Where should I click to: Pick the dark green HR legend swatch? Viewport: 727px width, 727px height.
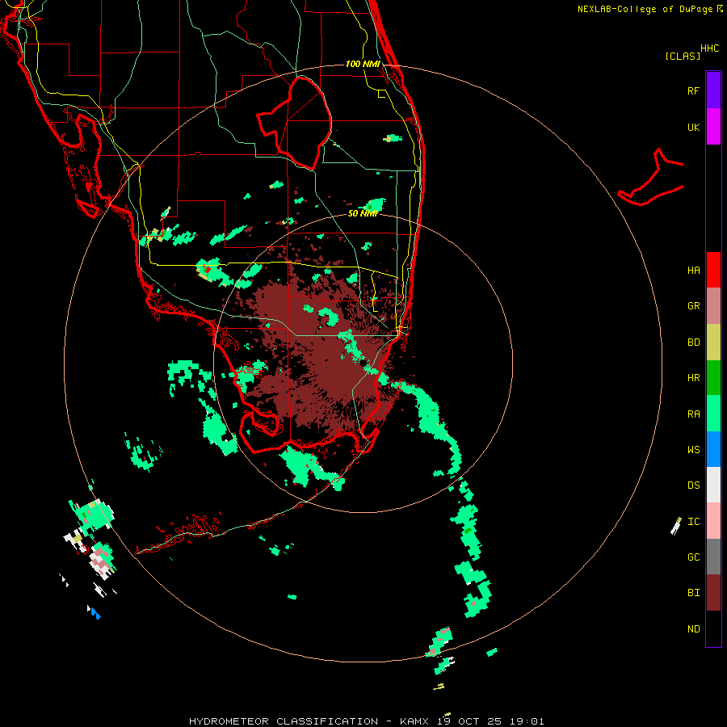click(713, 378)
